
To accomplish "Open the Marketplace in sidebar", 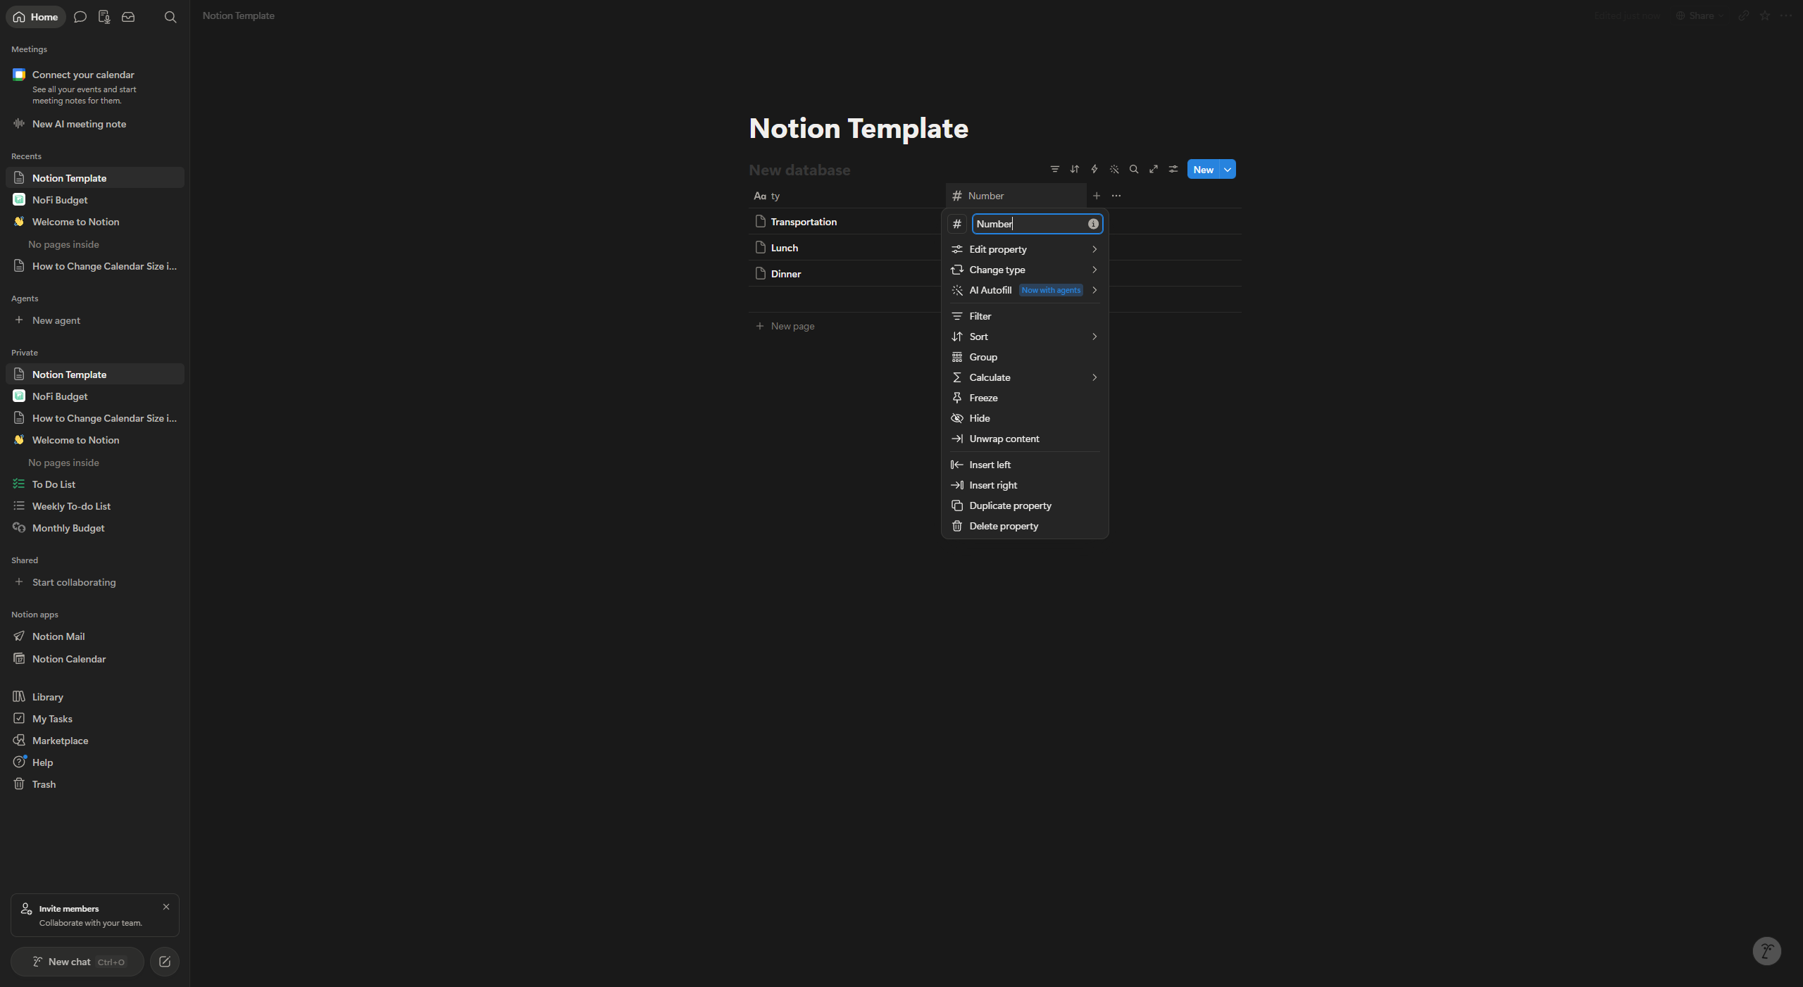I will [x=95, y=741].
